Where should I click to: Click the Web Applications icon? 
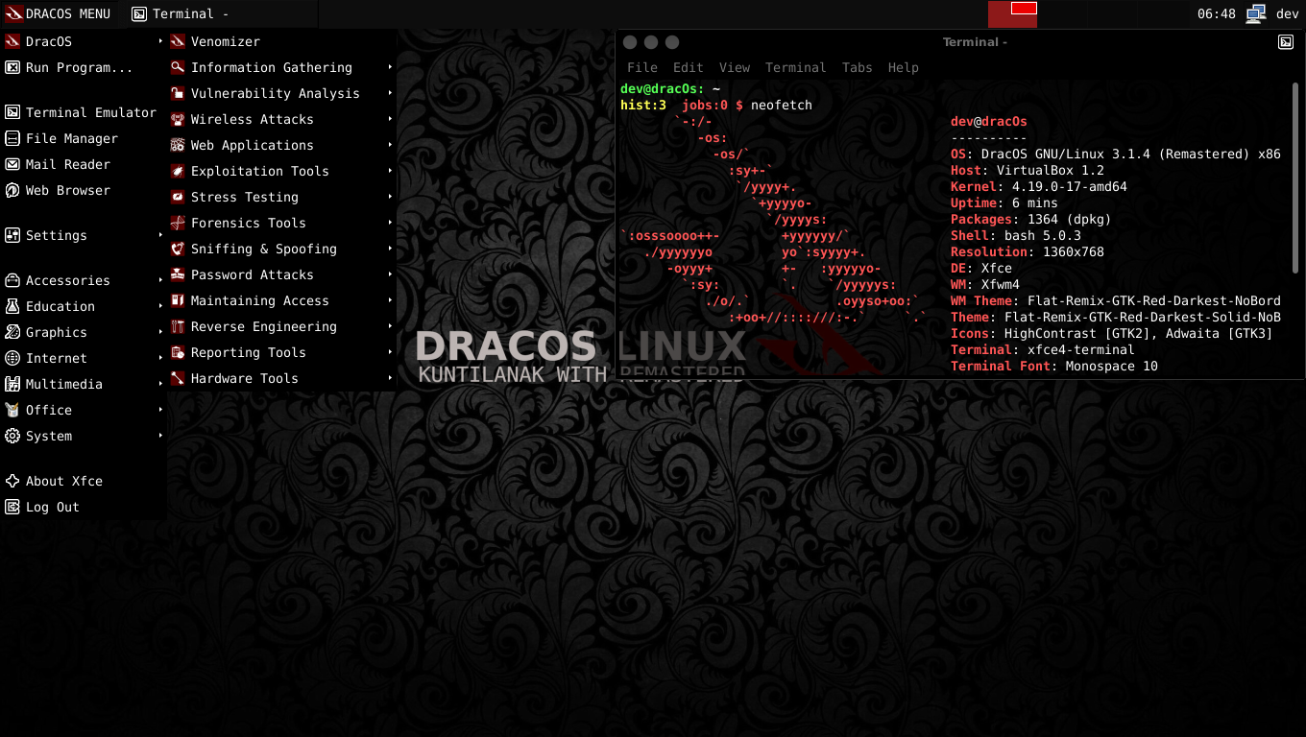pos(178,145)
